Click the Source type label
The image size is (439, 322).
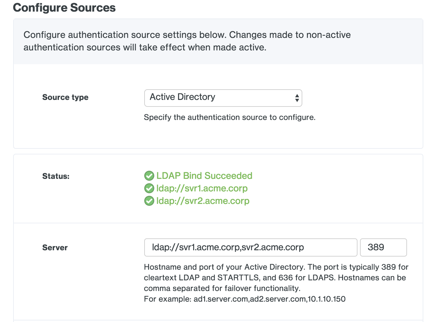[65, 97]
